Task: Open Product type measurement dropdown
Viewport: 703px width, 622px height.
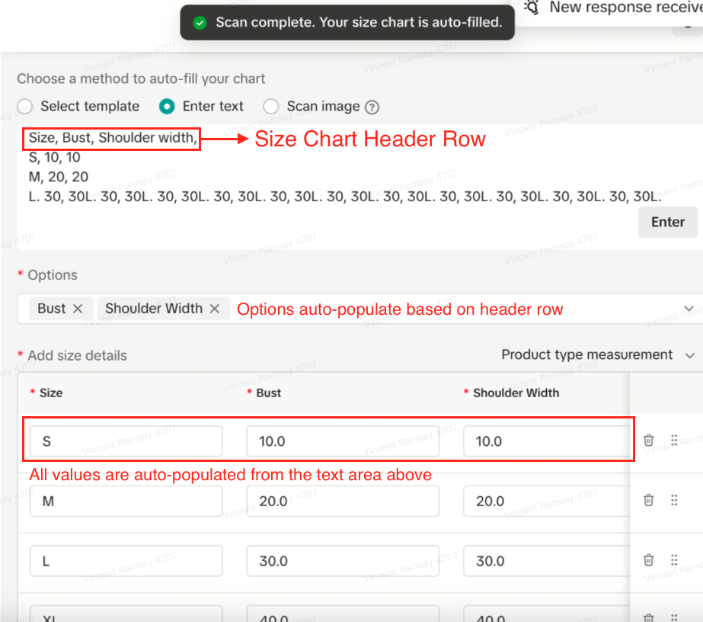Action: coord(598,355)
